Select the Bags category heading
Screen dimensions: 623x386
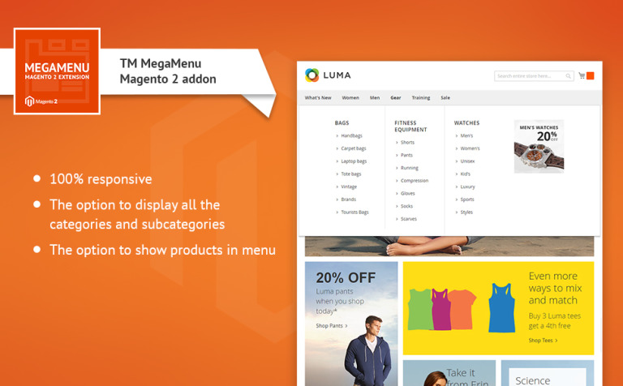point(342,123)
